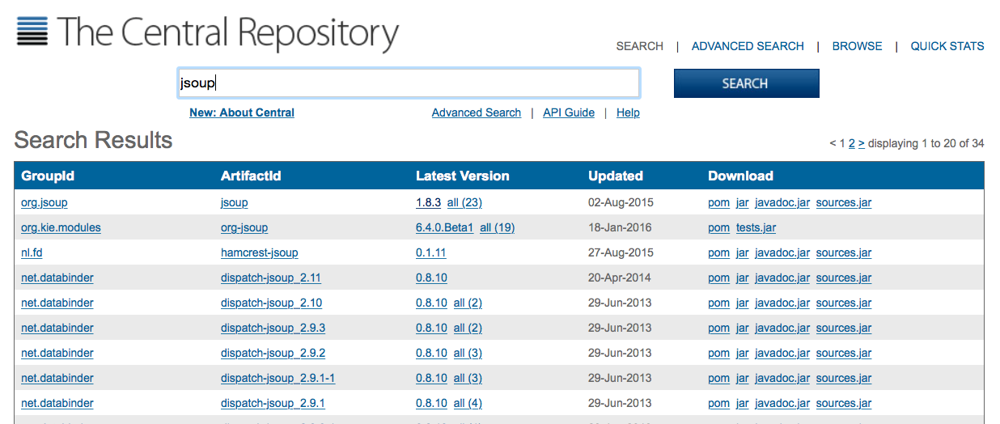Click the Download column header
Viewport: 1000px width, 424px height.
[x=740, y=176]
